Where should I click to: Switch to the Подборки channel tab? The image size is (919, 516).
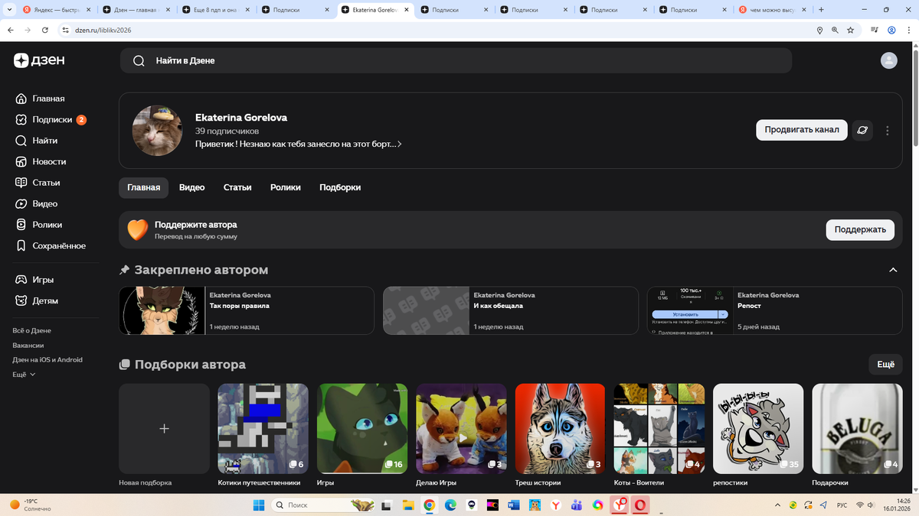340,187
